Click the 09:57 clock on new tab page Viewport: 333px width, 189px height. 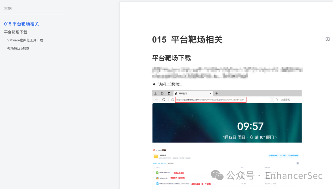tap(250, 126)
